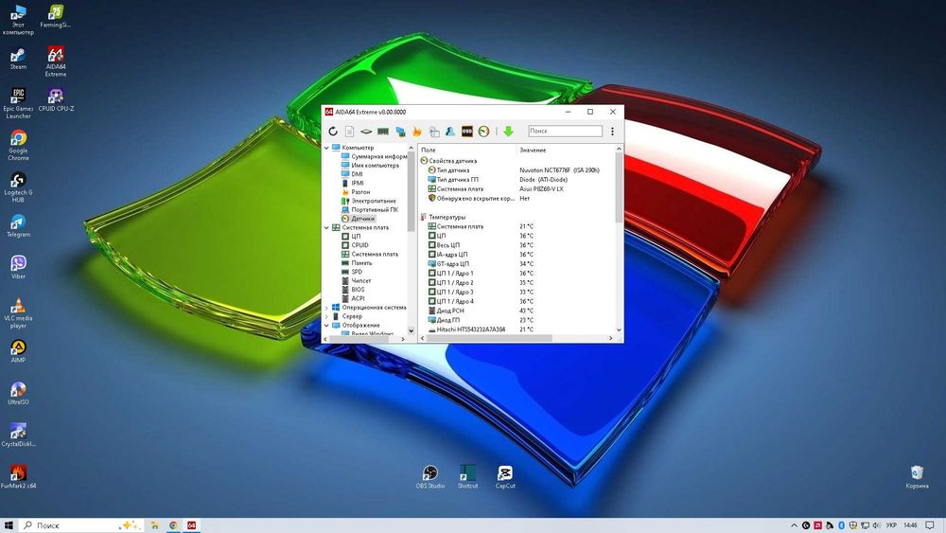Select Датчики tree item

tap(358, 219)
